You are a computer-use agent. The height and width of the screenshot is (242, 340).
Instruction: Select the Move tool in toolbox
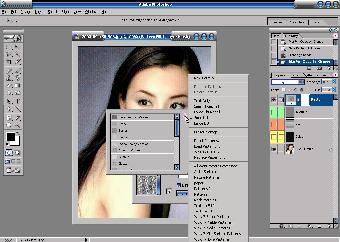tap(18, 47)
